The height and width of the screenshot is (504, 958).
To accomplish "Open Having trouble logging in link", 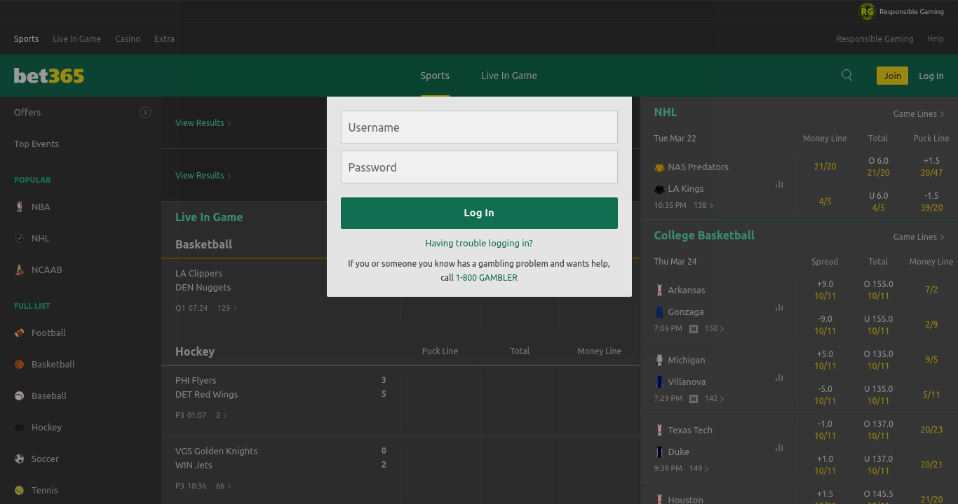I will (479, 243).
